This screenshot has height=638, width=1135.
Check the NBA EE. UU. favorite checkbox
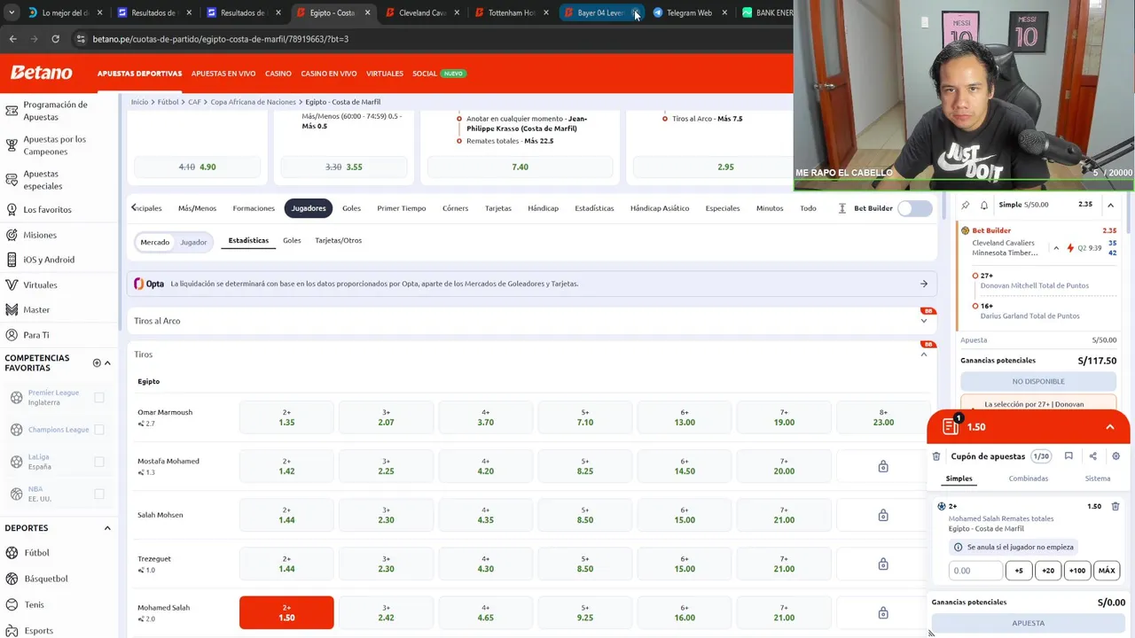pyautogui.click(x=99, y=494)
